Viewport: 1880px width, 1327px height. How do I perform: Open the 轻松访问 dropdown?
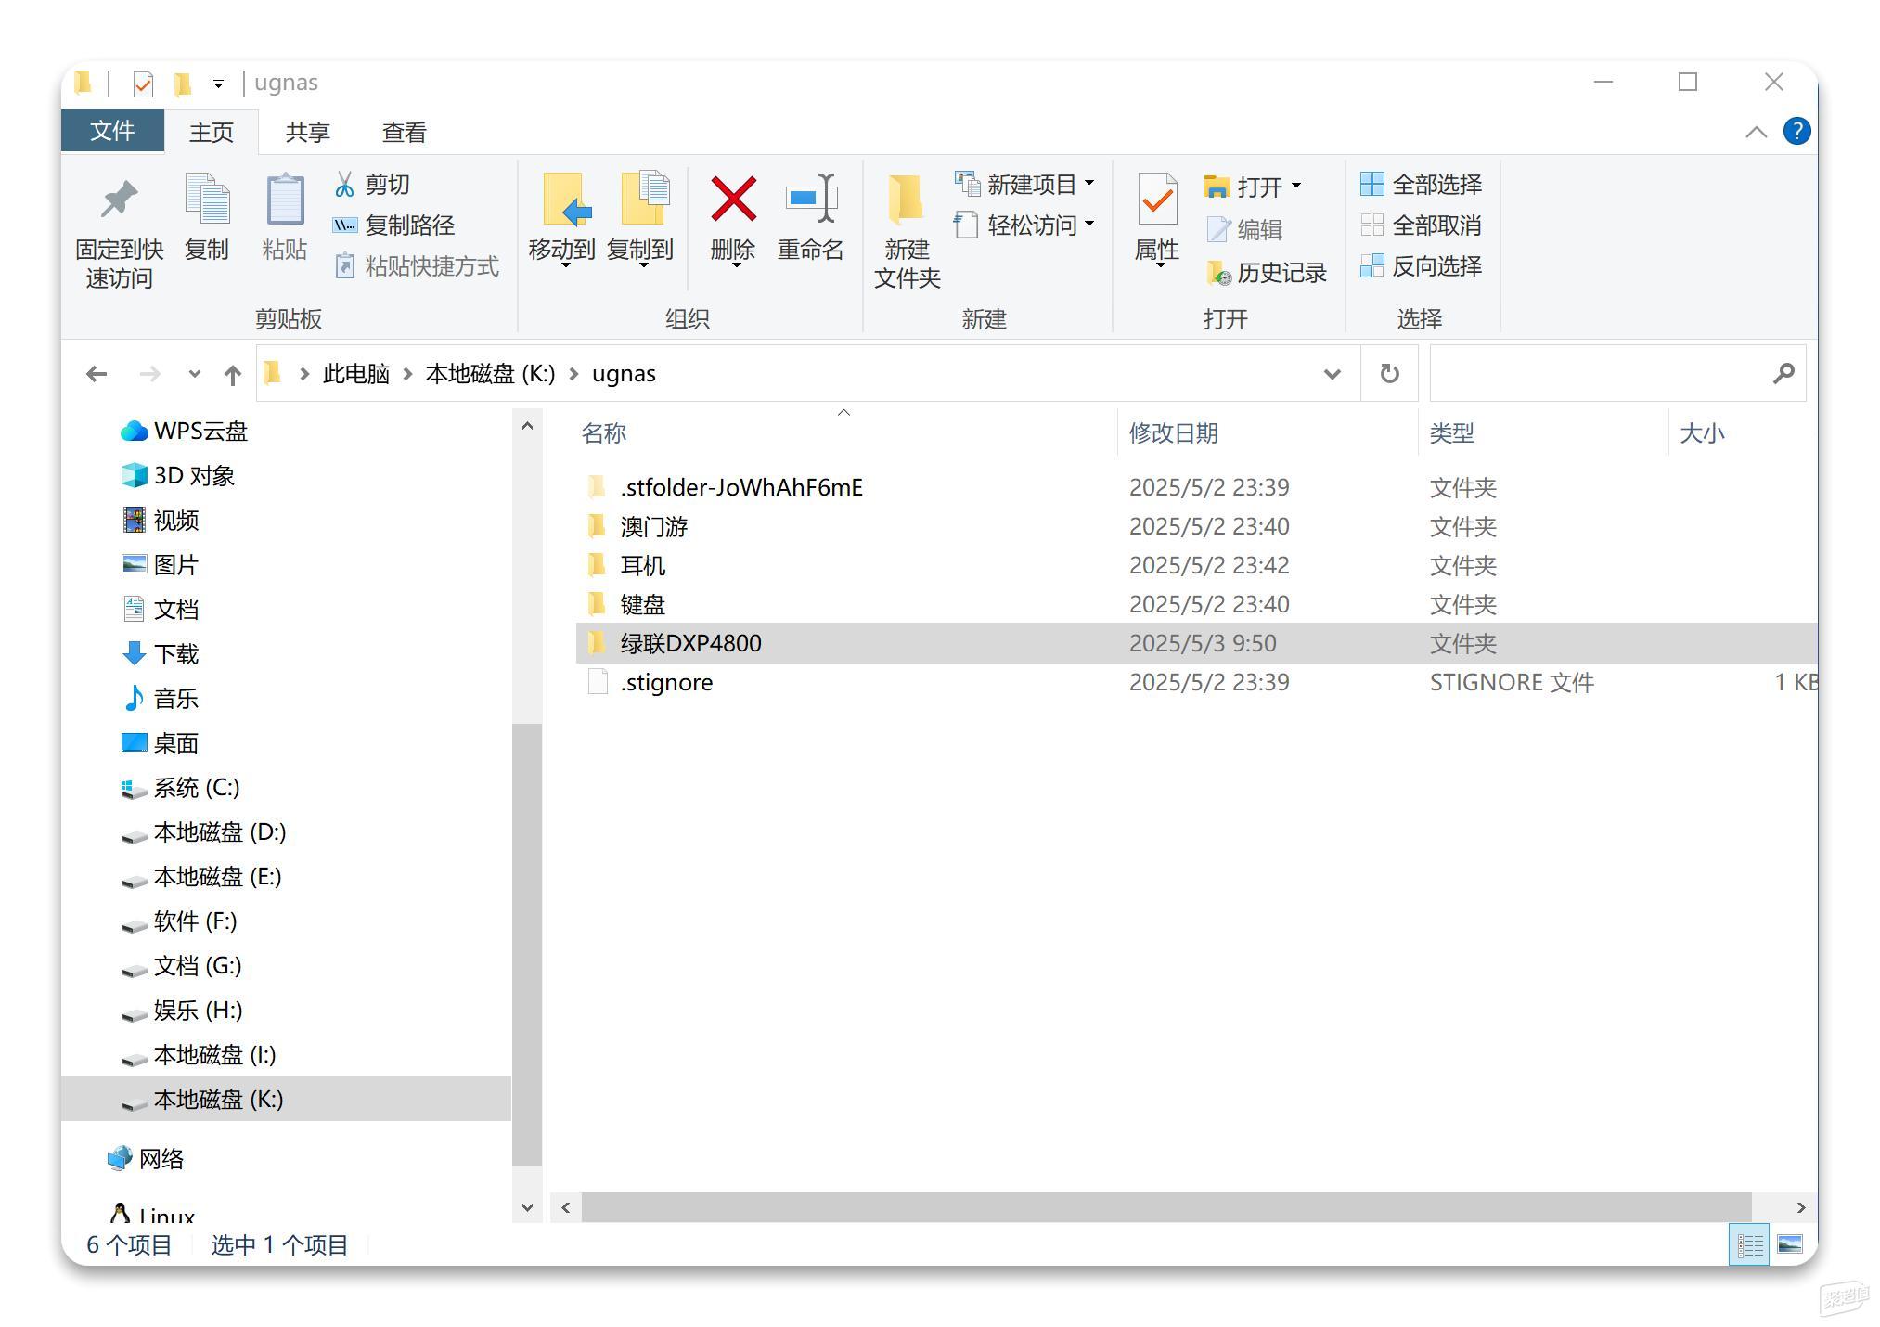(x=1024, y=225)
